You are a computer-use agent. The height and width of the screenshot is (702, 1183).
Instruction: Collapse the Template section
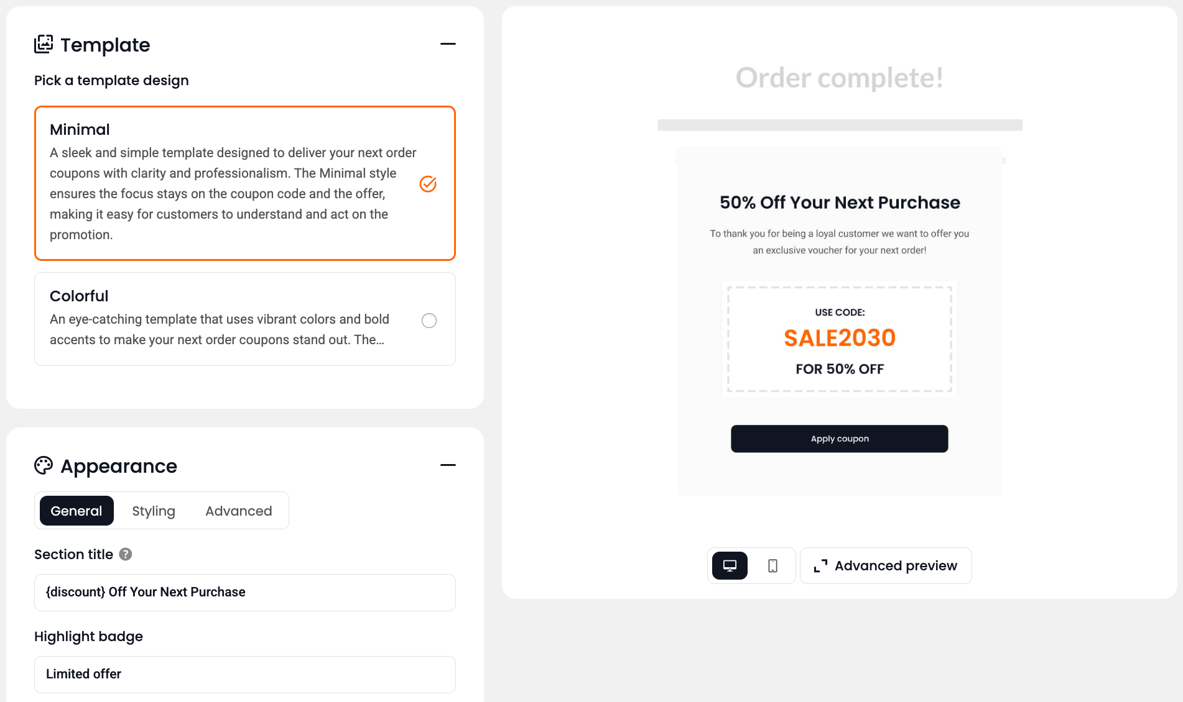[x=448, y=44]
